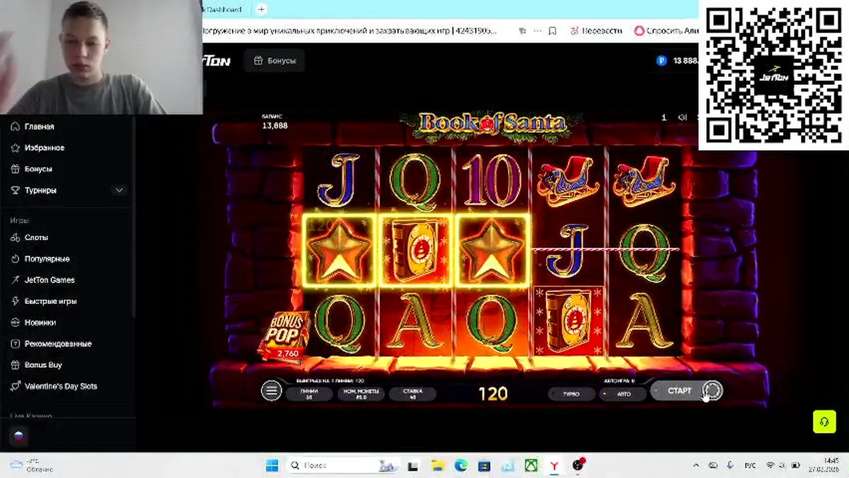Image resolution: width=849 pixels, height=478 pixels.
Task: Open Yandex Browser from taskbar
Action: point(554,465)
